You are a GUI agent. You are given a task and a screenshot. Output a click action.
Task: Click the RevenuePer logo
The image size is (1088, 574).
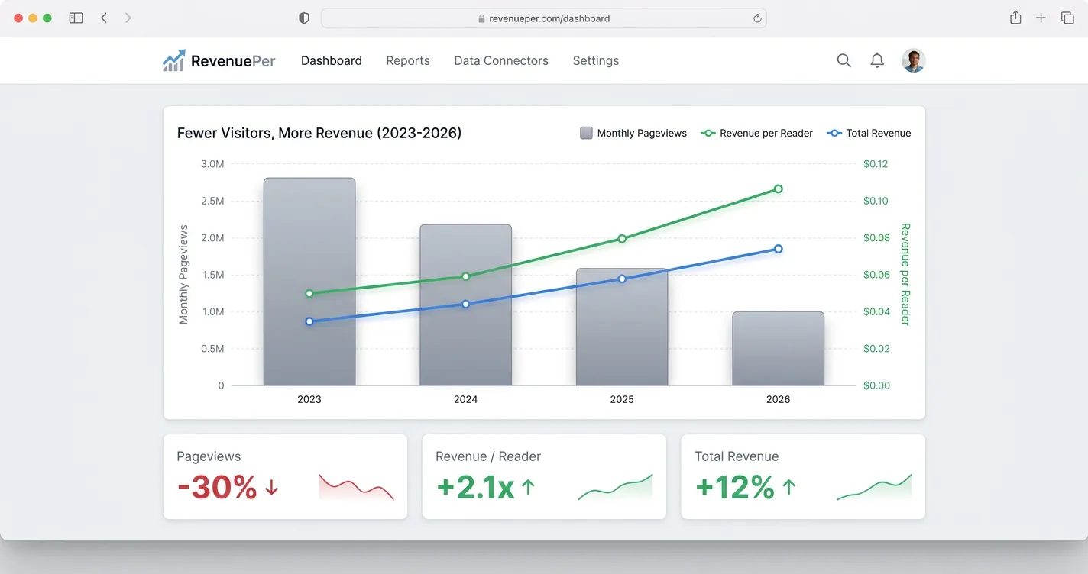pos(219,61)
